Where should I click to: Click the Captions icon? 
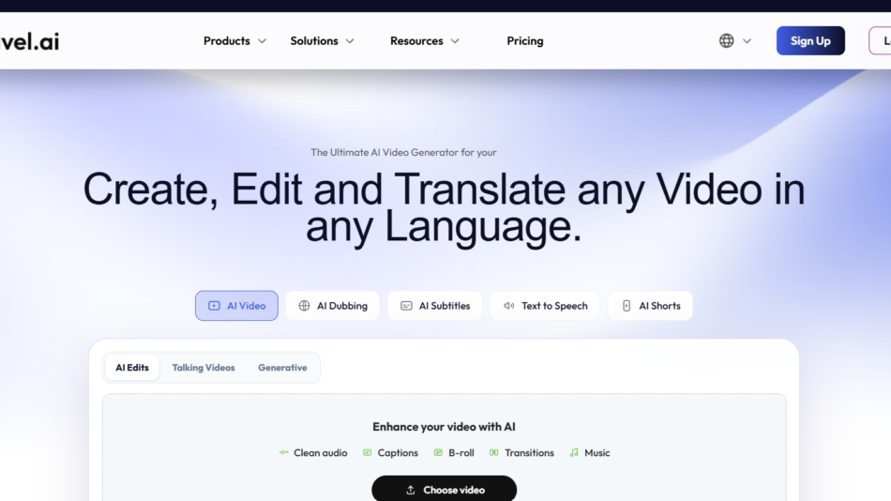point(367,452)
